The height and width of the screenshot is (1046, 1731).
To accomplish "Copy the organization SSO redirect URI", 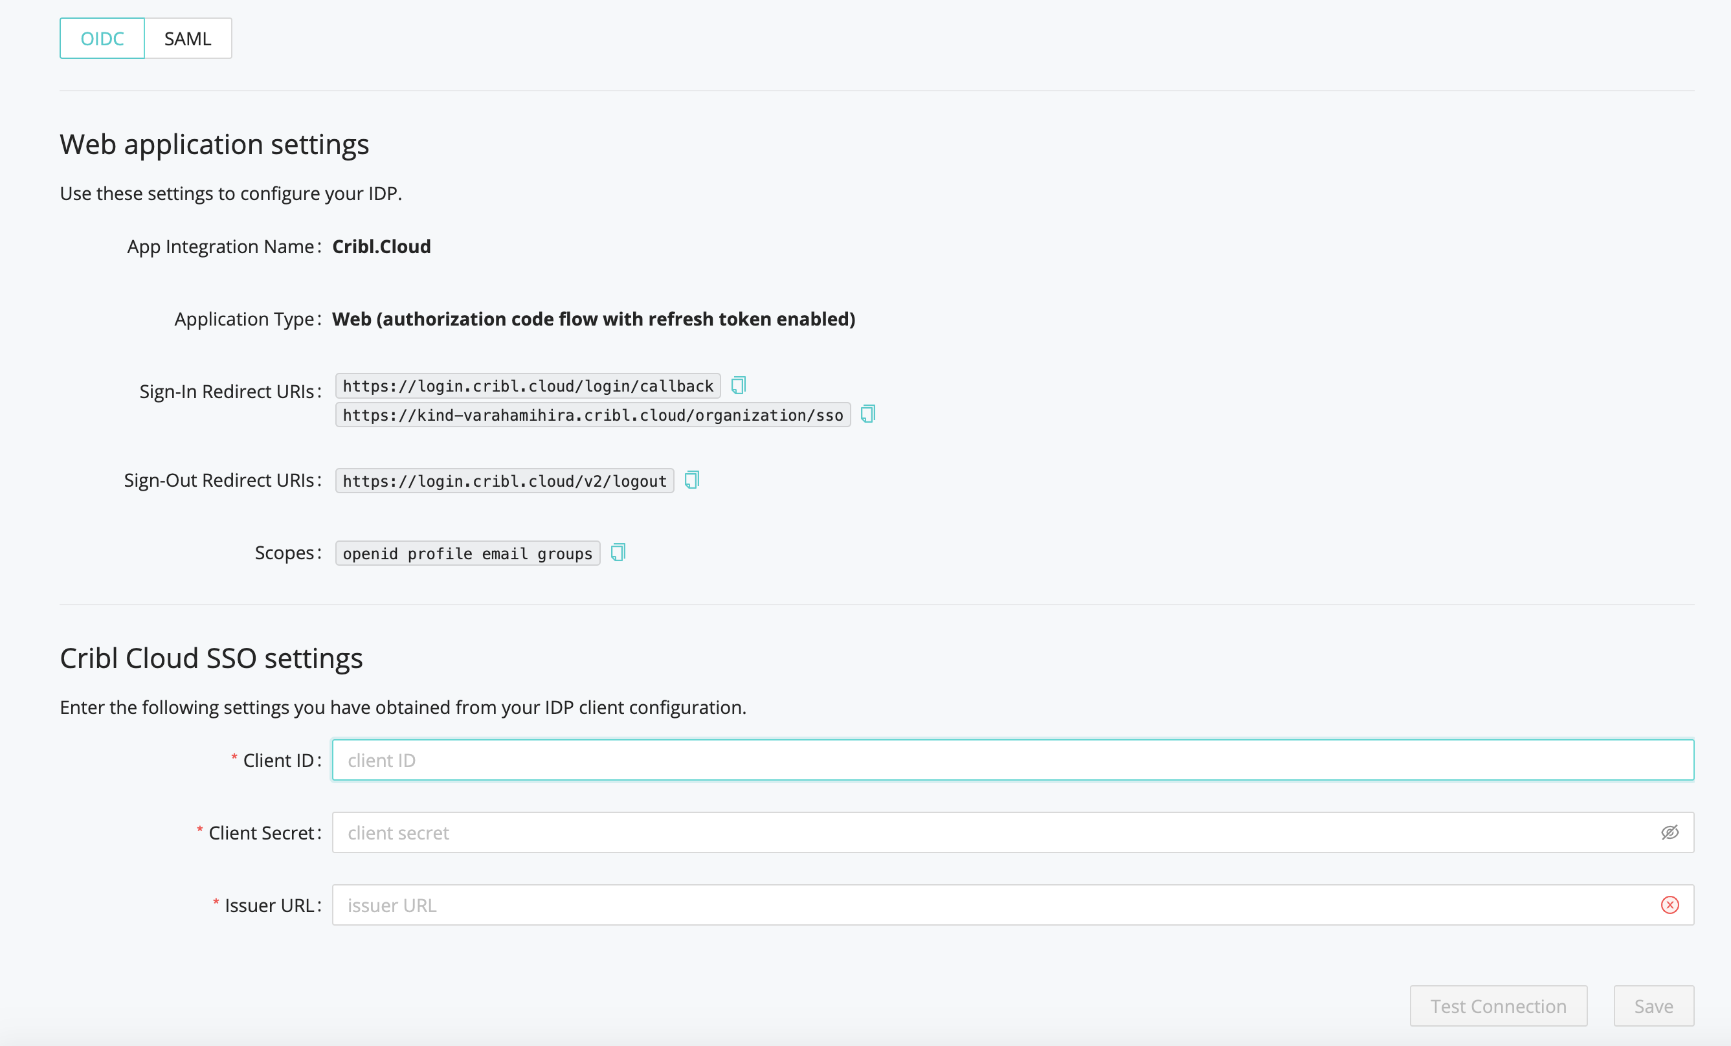I will point(868,414).
